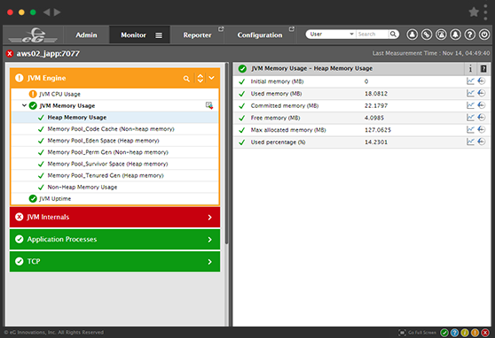This screenshot has width=495, height=338.
Task: Click the power logout icon
Action: (x=484, y=35)
